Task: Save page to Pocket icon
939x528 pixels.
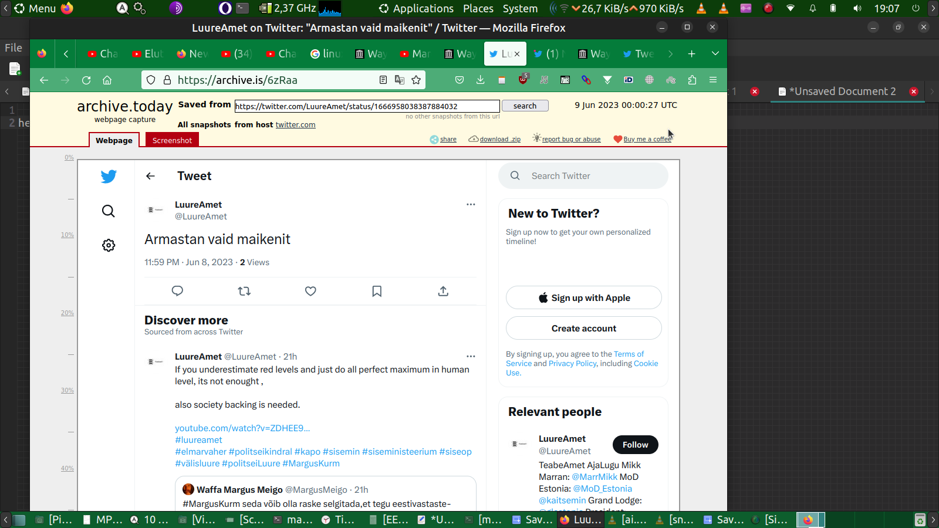Action: tap(460, 80)
